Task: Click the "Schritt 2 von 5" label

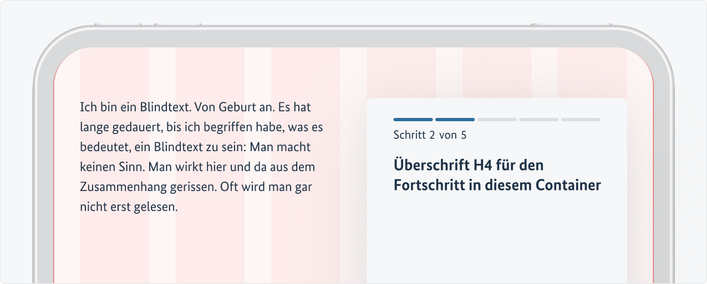Action: [430, 135]
